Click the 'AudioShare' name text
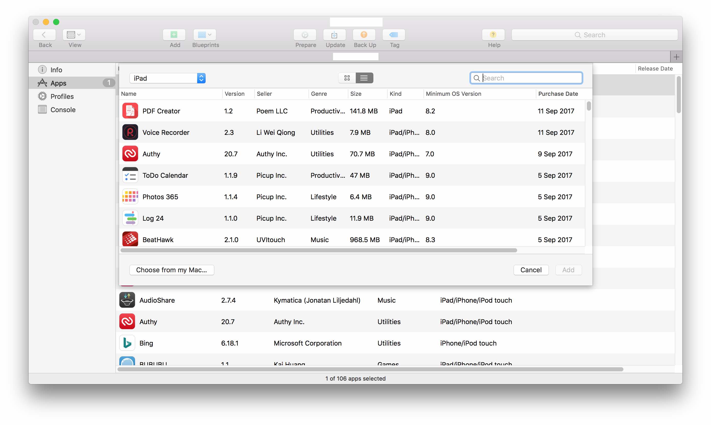 (157, 300)
